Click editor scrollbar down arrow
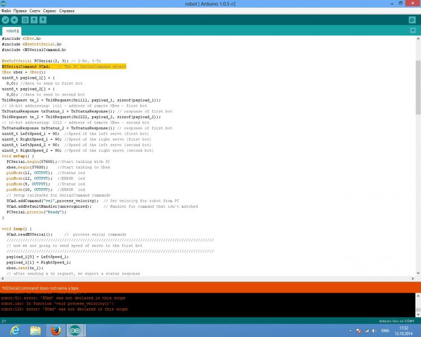Screen dimensions: 421x337 (418, 273)
